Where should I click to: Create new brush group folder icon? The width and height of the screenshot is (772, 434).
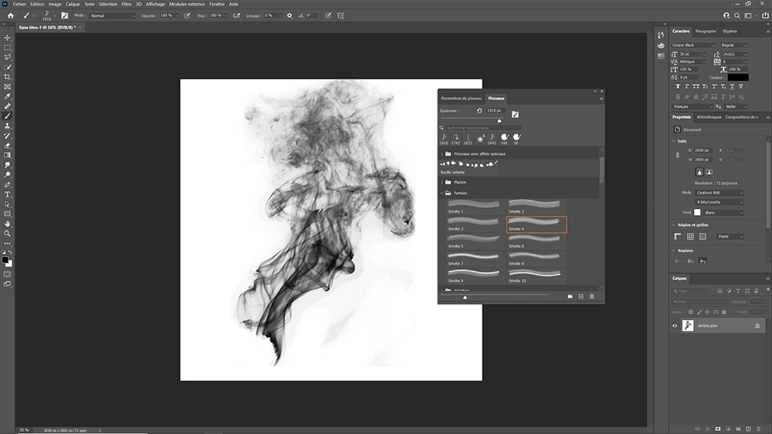click(570, 296)
